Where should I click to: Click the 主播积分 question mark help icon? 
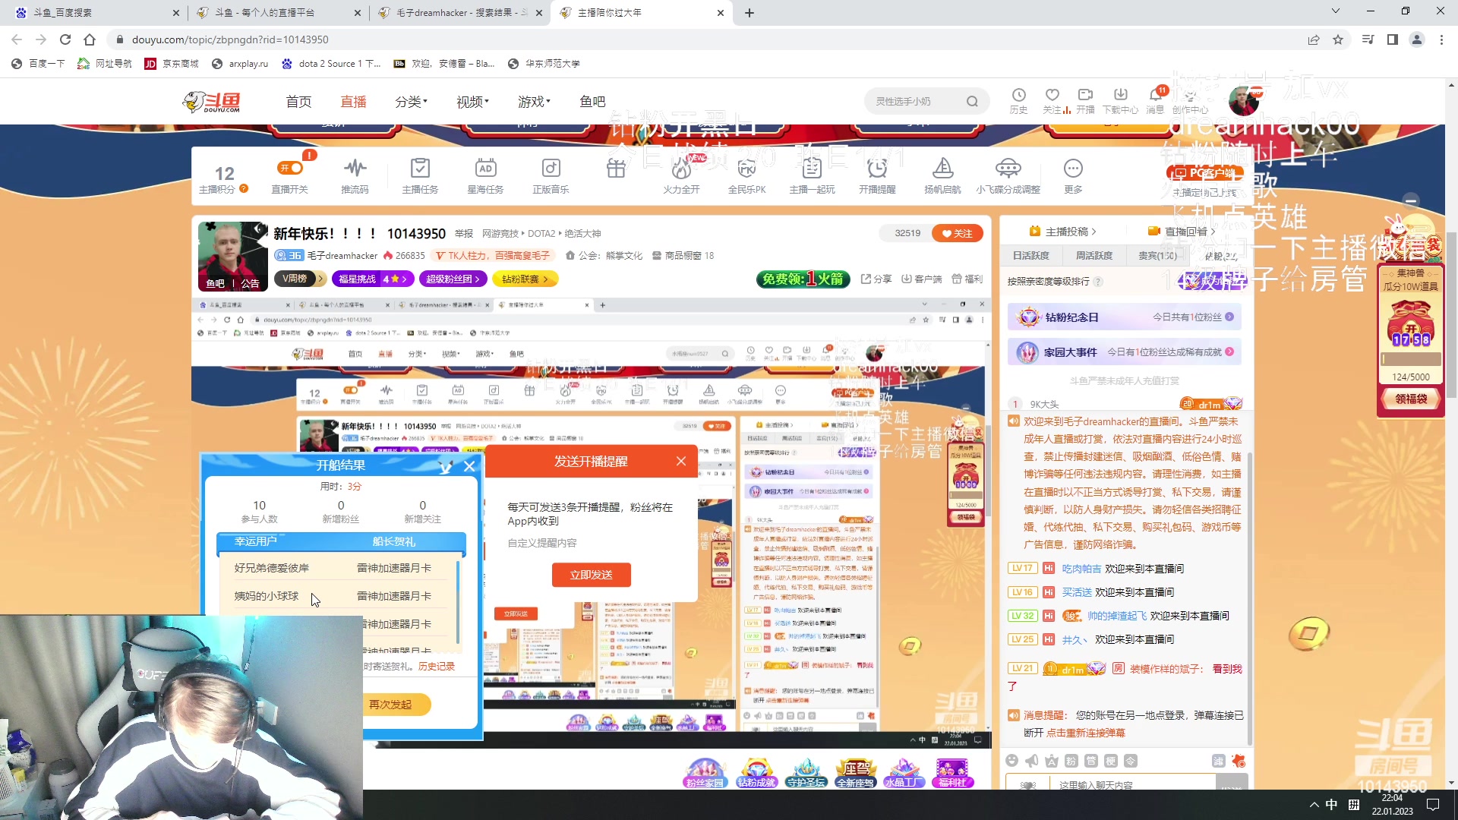point(244,189)
